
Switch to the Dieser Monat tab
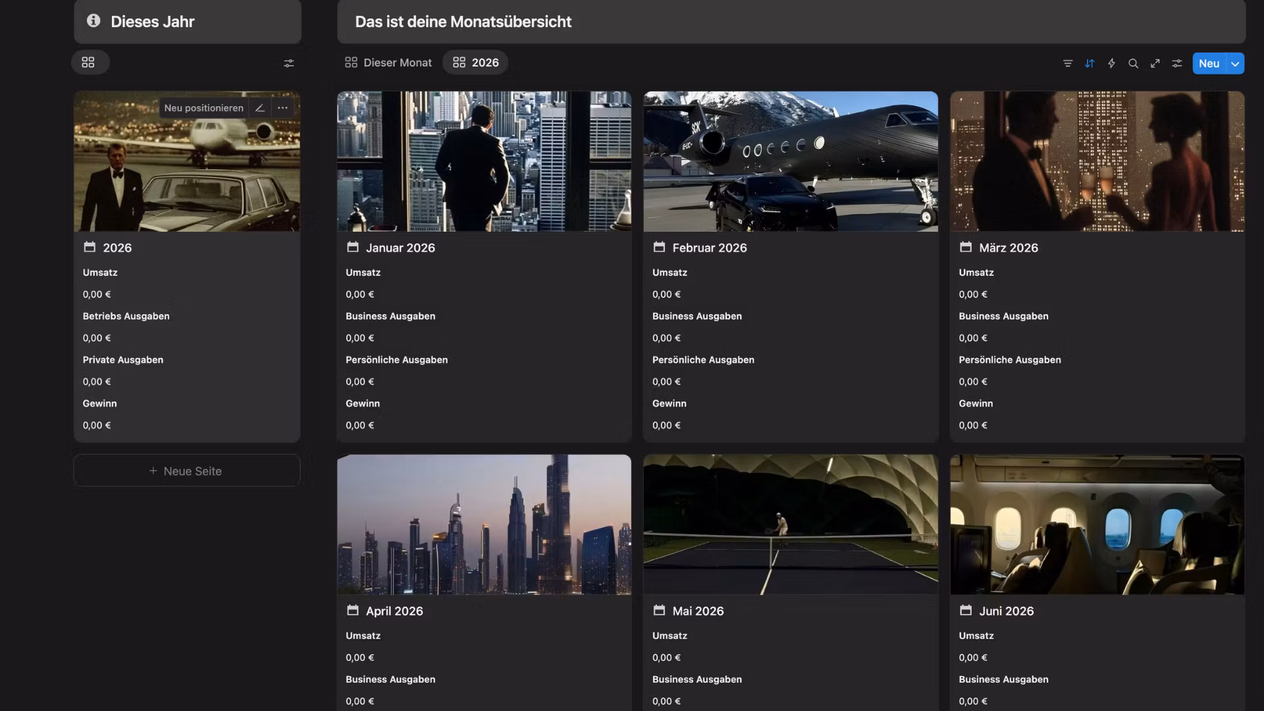coord(388,63)
